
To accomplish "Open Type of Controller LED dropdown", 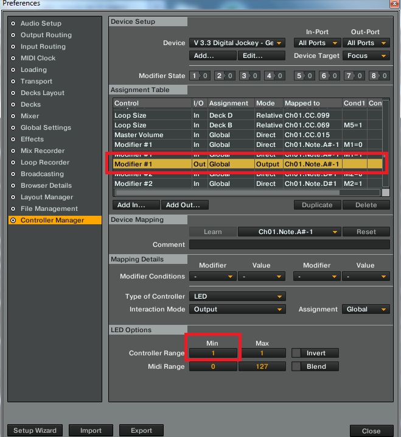I will (x=237, y=297).
